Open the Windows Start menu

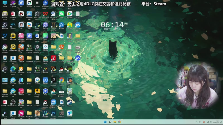(105, 122)
